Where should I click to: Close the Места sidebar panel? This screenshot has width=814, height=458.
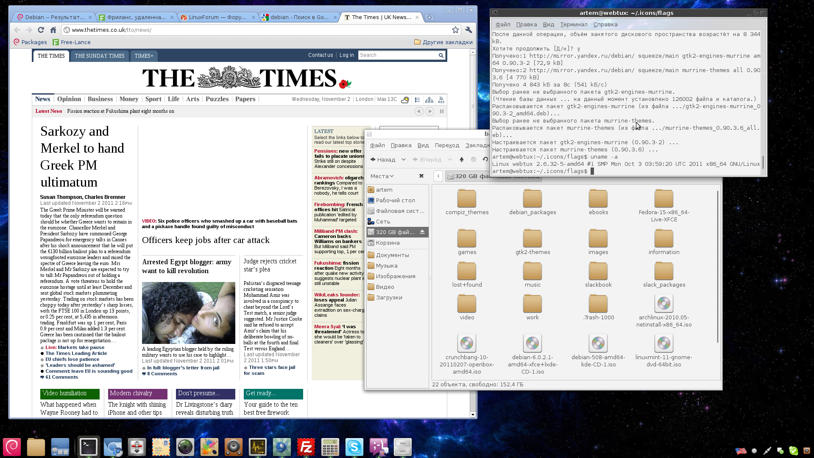tap(421, 176)
